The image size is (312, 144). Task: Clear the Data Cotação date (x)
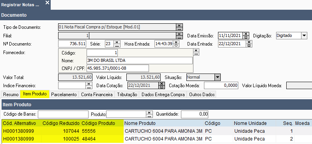coord(162,84)
